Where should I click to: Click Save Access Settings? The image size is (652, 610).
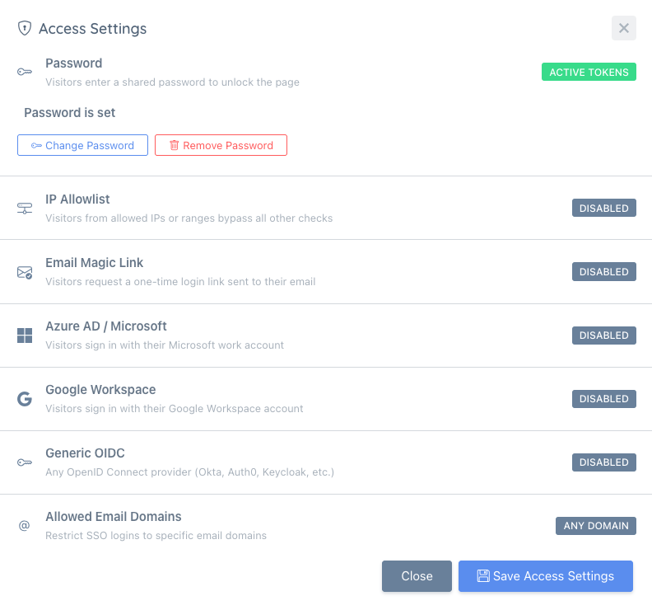546,576
